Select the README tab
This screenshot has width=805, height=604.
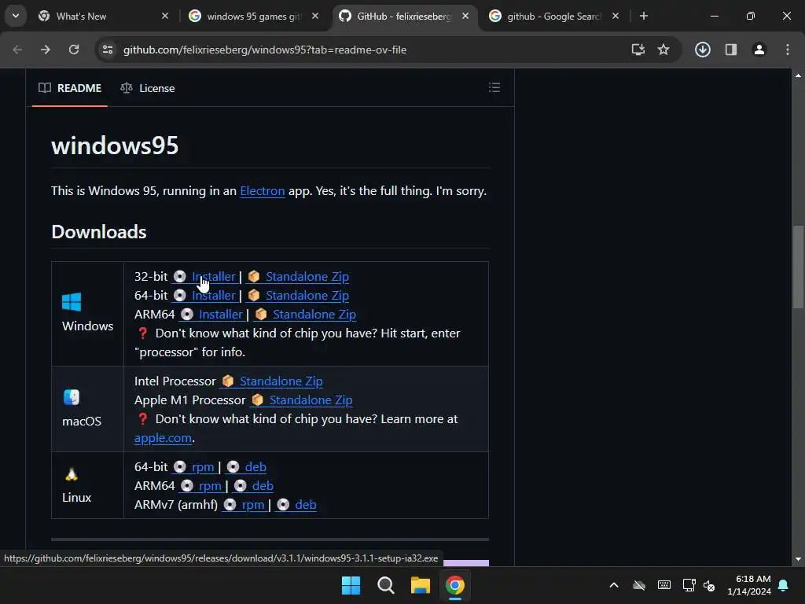[70, 88]
